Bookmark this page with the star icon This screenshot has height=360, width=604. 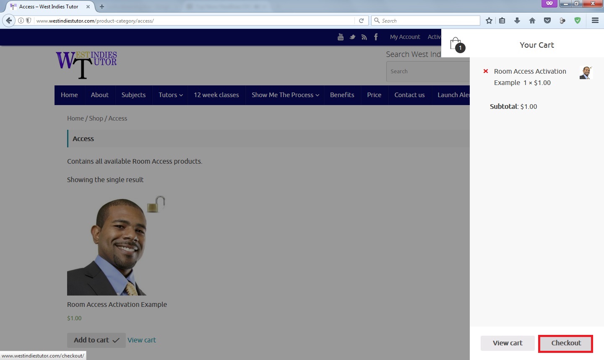[x=489, y=21]
